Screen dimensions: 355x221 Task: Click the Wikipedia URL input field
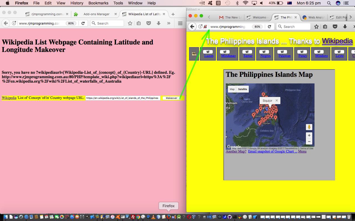coord(123,98)
